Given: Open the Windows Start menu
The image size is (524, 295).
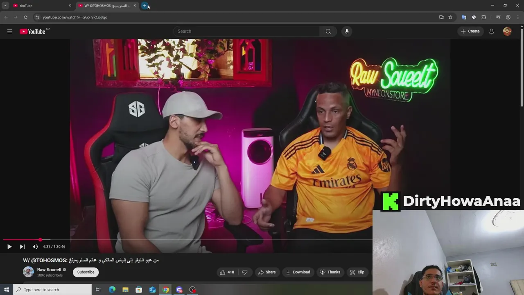Looking at the screenshot, I should click(6, 290).
